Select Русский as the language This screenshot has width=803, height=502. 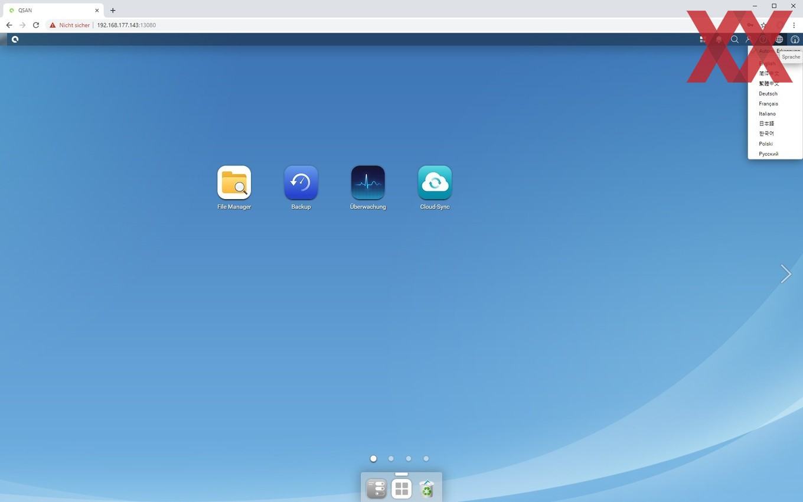pyautogui.click(x=769, y=154)
